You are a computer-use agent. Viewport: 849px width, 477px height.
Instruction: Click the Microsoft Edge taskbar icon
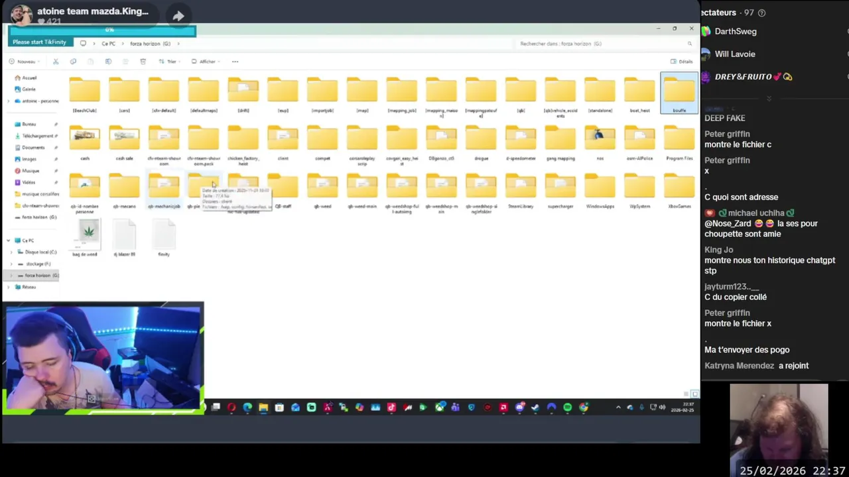coord(247,407)
